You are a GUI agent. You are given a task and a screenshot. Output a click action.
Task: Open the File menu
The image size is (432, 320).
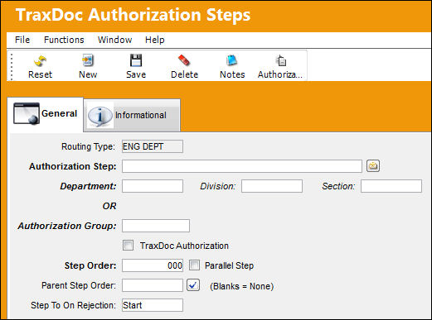click(22, 40)
